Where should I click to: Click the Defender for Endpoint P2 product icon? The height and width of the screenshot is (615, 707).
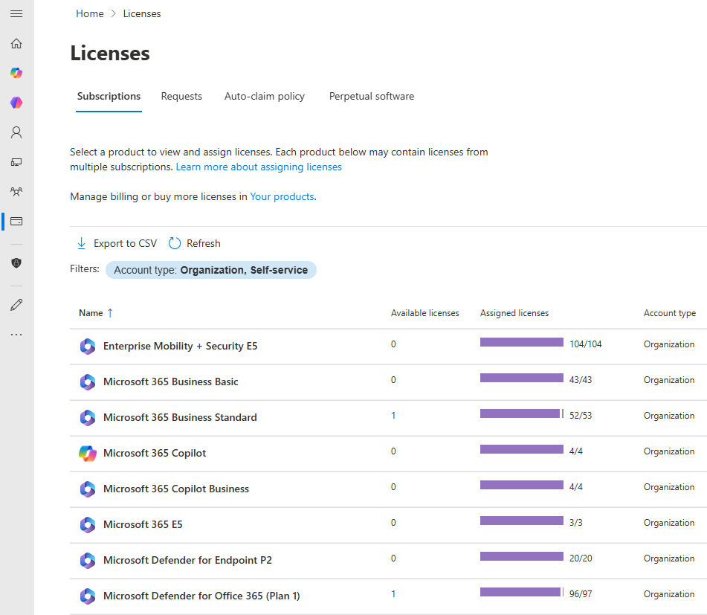pyautogui.click(x=88, y=560)
